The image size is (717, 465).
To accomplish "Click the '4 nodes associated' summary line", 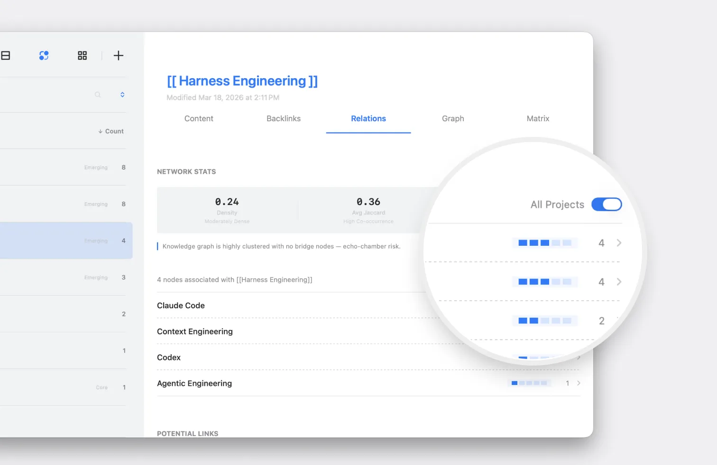I will (235, 280).
